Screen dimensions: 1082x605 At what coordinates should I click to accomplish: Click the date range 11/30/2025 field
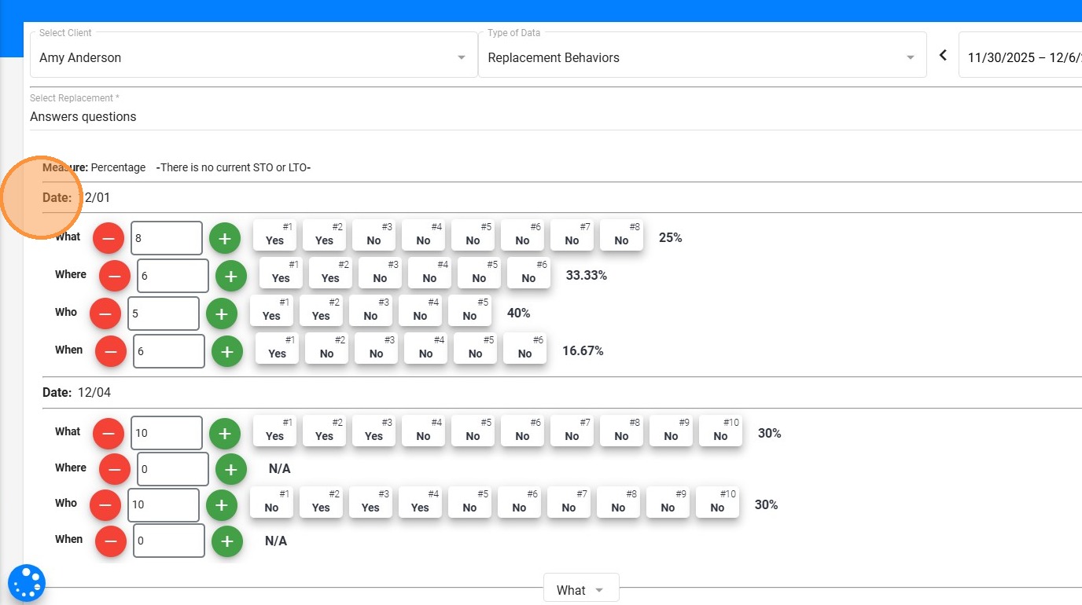pyautogui.click(x=1022, y=57)
